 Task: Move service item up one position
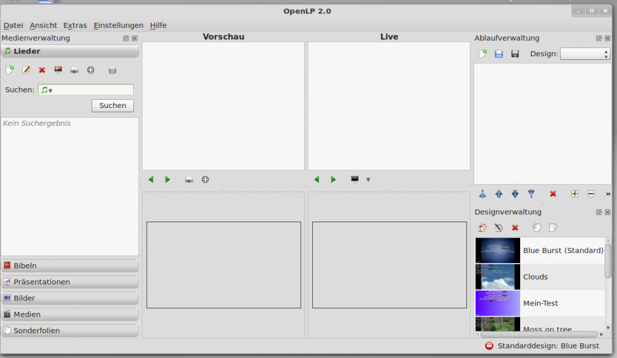(x=499, y=194)
